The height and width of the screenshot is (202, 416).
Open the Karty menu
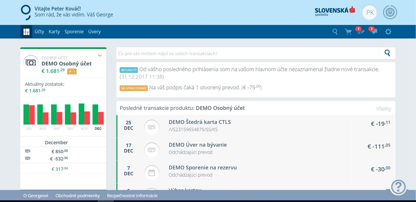pos(54,32)
